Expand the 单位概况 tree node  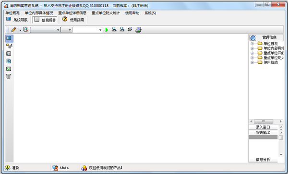pos(252,44)
